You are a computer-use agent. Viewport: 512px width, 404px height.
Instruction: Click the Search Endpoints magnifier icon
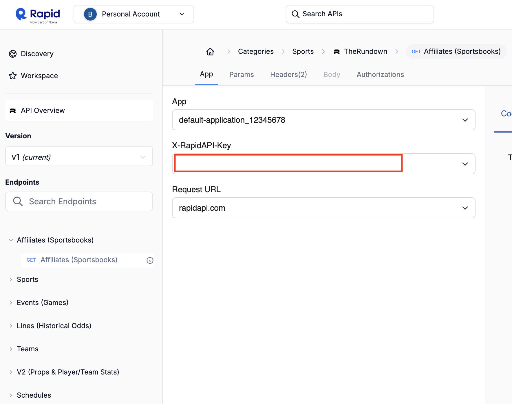18,201
